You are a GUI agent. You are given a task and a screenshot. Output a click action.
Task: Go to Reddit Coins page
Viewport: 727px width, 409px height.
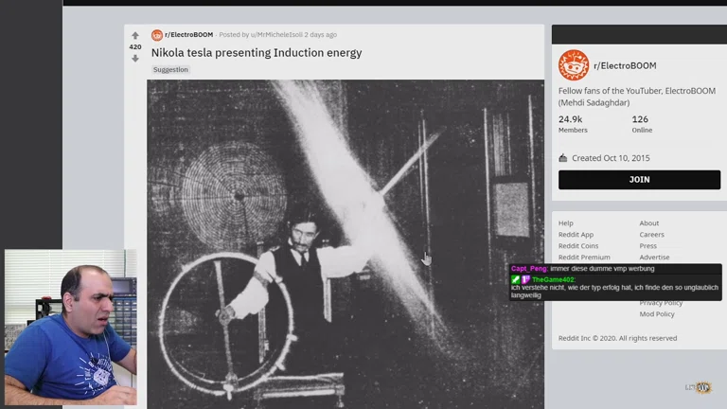tap(578, 246)
